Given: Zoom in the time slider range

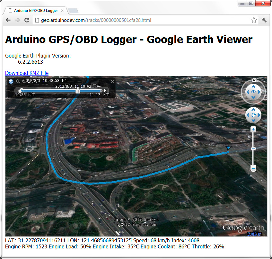Looking at the screenshot, I should (24, 81).
